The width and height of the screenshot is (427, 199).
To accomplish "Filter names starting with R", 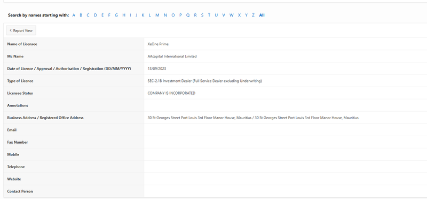I will click(195, 15).
